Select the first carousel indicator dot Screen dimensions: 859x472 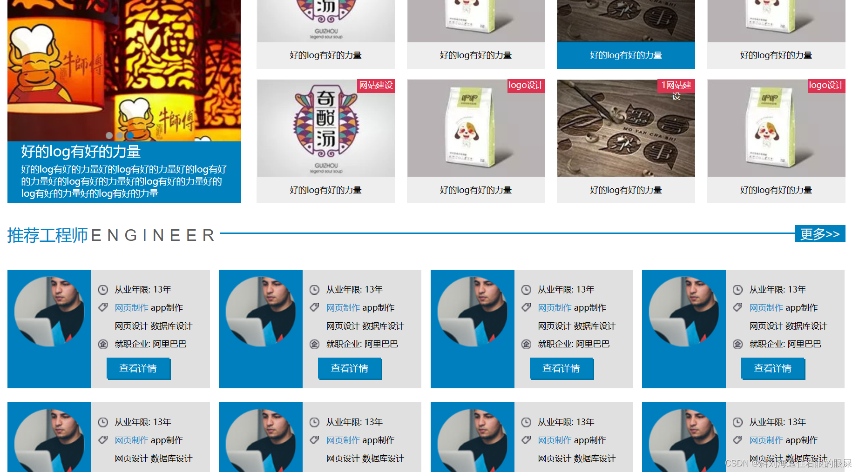[x=109, y=135]
